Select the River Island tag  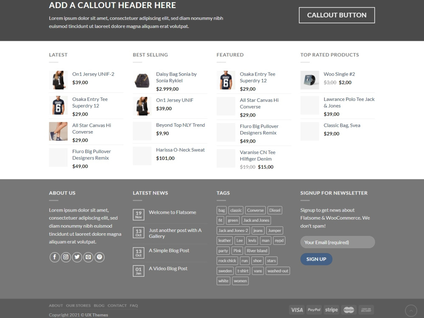click(x=257, y=251)
